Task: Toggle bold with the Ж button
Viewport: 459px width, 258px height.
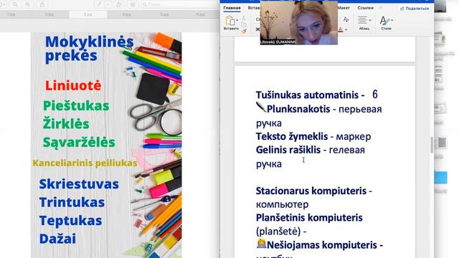Action: [257, 29]
